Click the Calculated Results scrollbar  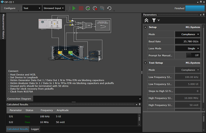coord(139,118)
